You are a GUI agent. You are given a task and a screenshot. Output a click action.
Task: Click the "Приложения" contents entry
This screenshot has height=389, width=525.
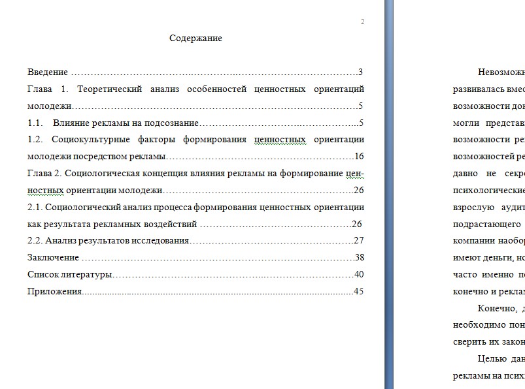tap(195, 291)
